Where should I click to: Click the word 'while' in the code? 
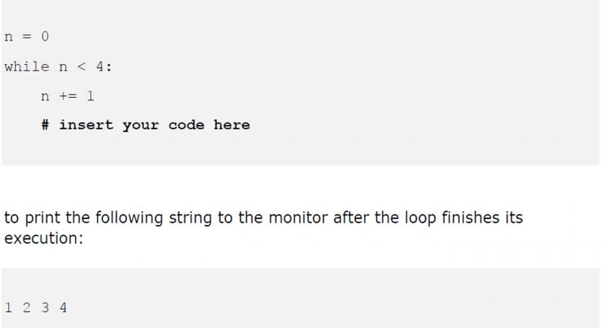click(x=27, y=67)
